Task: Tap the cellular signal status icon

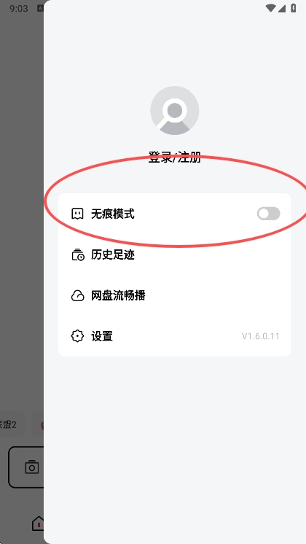Action: click(282, 8)
